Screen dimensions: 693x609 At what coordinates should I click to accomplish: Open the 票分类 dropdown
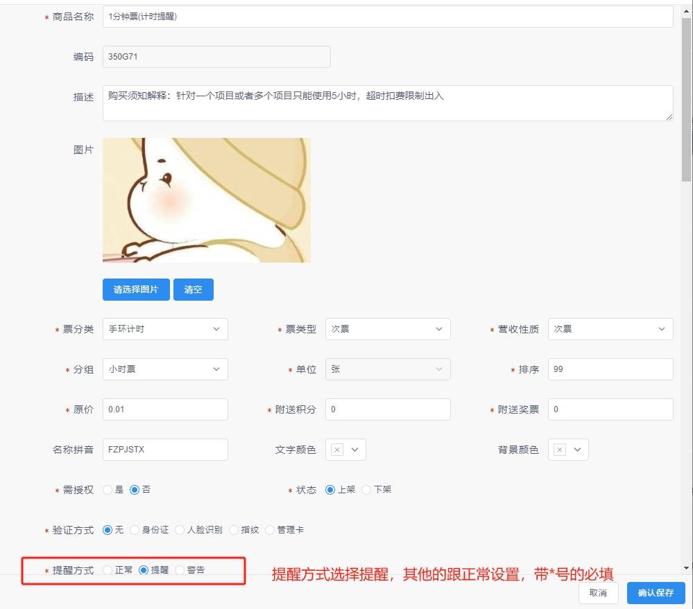pos(165,329)
